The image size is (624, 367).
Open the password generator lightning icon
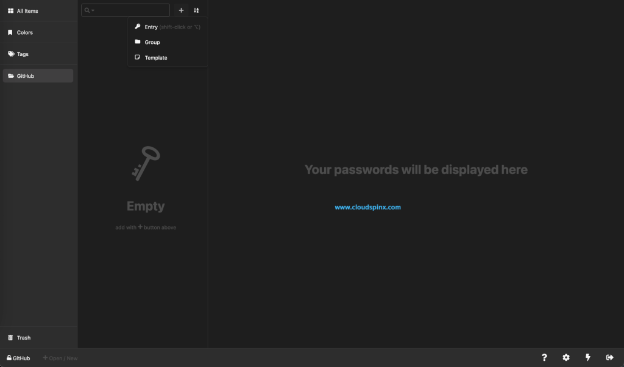(587, 357)
